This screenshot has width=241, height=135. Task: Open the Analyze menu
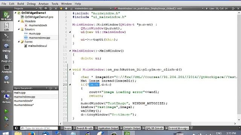(x=44, y=4)
